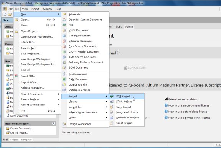Click the PCB Project icon

tap(112, 96)
